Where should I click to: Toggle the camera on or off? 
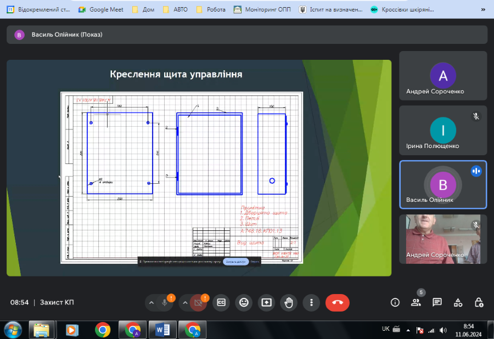point(198,302)
